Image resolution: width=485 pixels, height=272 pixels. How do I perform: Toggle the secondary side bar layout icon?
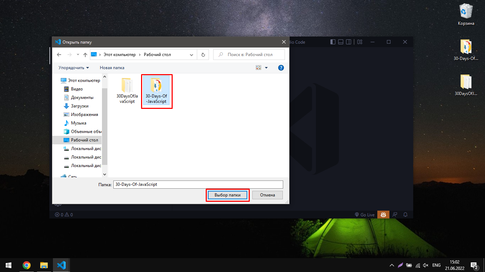click(x=349, y=42)
